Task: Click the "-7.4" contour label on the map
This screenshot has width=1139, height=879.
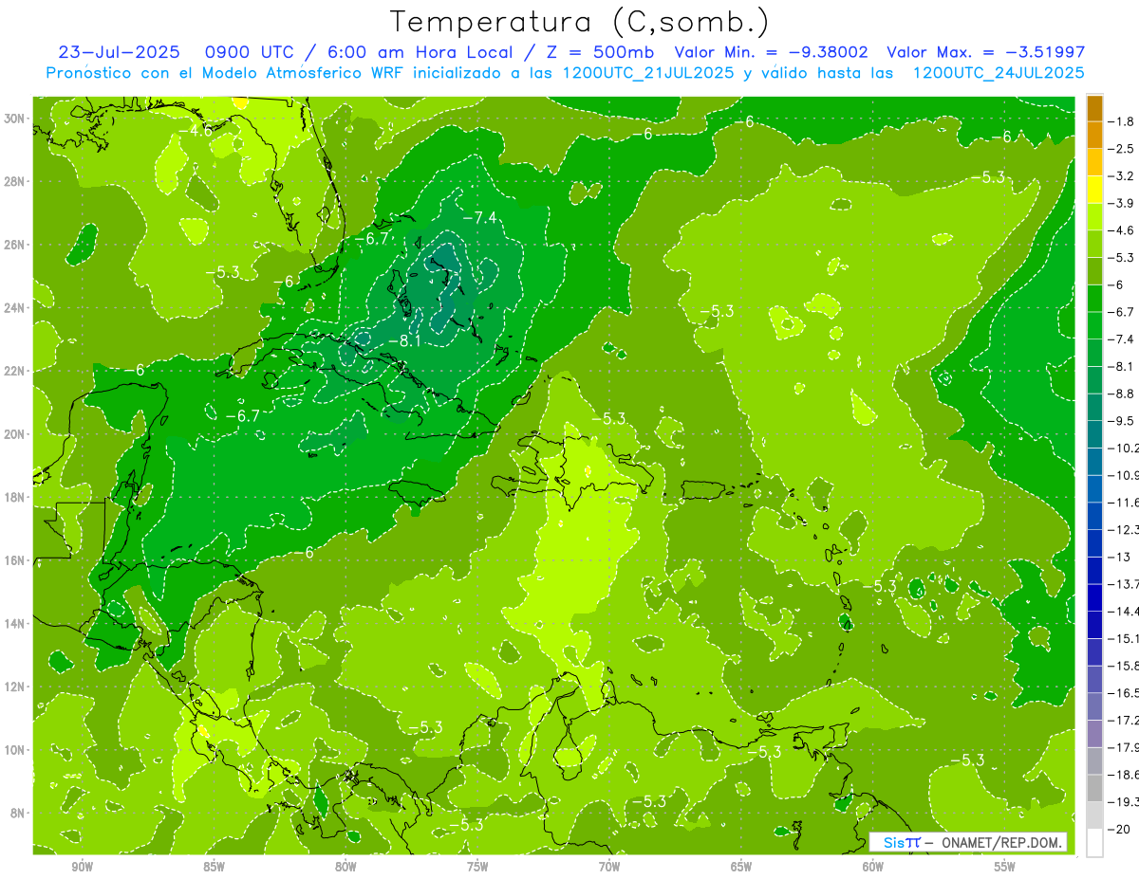Action: click(x=479, y=217)
